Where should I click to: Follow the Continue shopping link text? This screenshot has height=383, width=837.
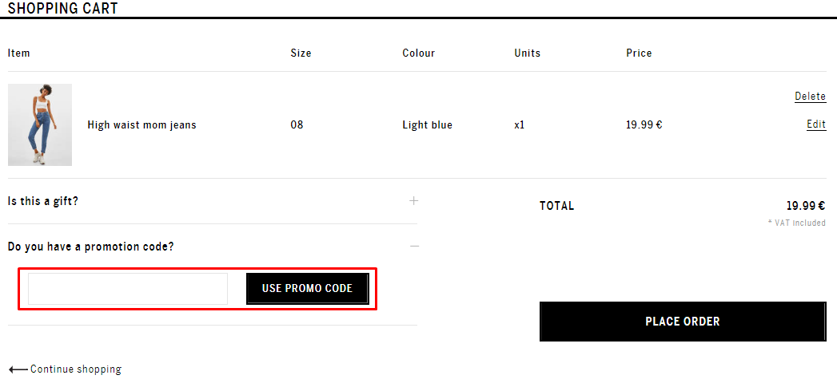point(76,369)
